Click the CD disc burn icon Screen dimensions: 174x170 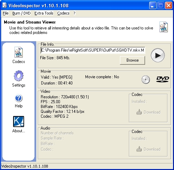[x=146, y=80]
